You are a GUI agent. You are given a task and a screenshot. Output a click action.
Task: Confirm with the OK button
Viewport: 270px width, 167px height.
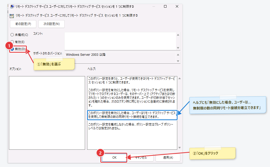coord(114,158)
